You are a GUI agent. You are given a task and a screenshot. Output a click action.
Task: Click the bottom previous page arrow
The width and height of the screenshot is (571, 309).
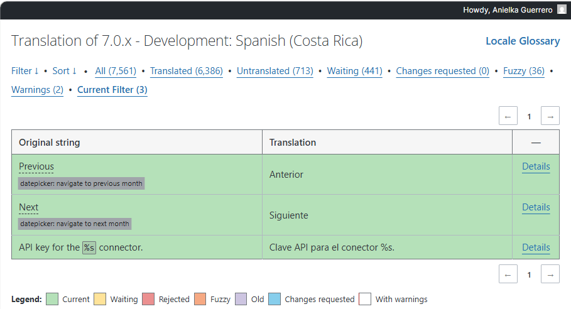click(x=508, y=274)
